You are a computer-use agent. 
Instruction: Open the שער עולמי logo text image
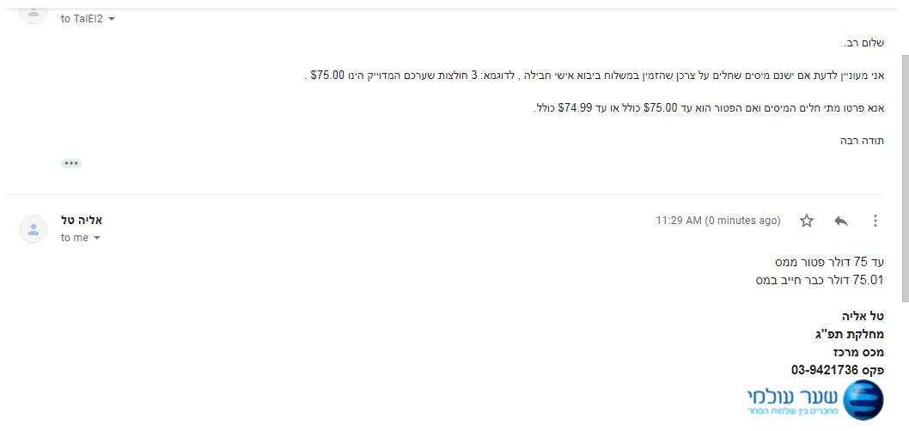tap(791, 400)
